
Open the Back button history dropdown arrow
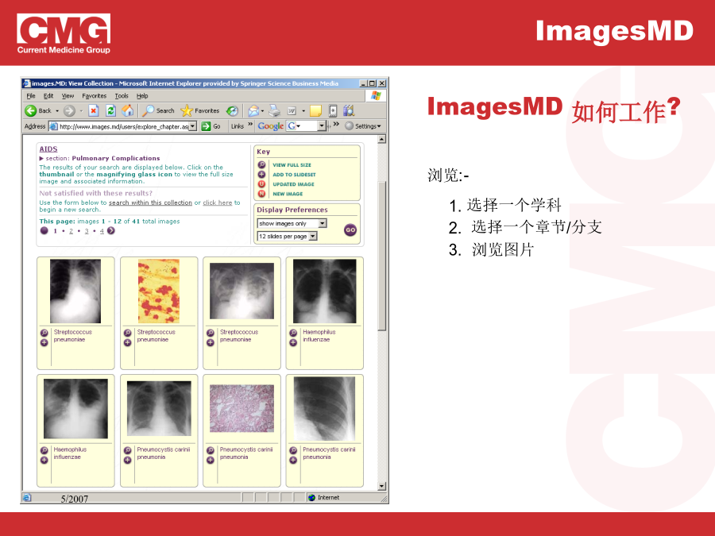click(x=57, y=110)
